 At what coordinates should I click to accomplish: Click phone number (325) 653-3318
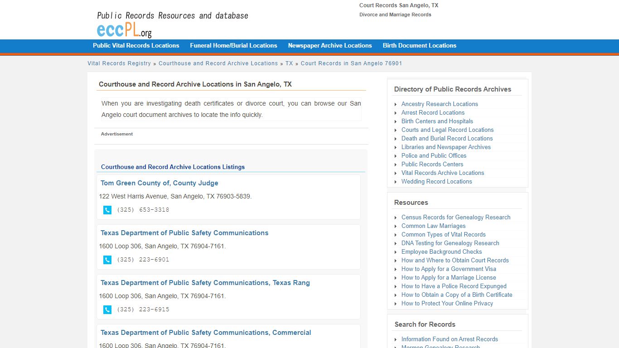tap(143, 210)
